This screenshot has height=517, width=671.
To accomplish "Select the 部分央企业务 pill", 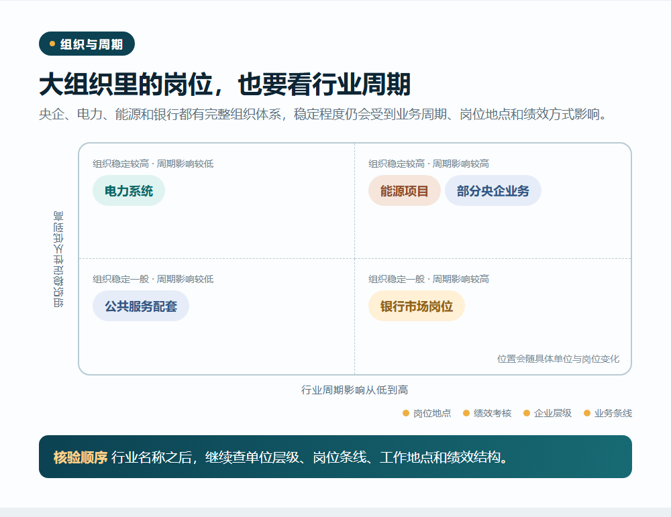I will tap(493, 190).
